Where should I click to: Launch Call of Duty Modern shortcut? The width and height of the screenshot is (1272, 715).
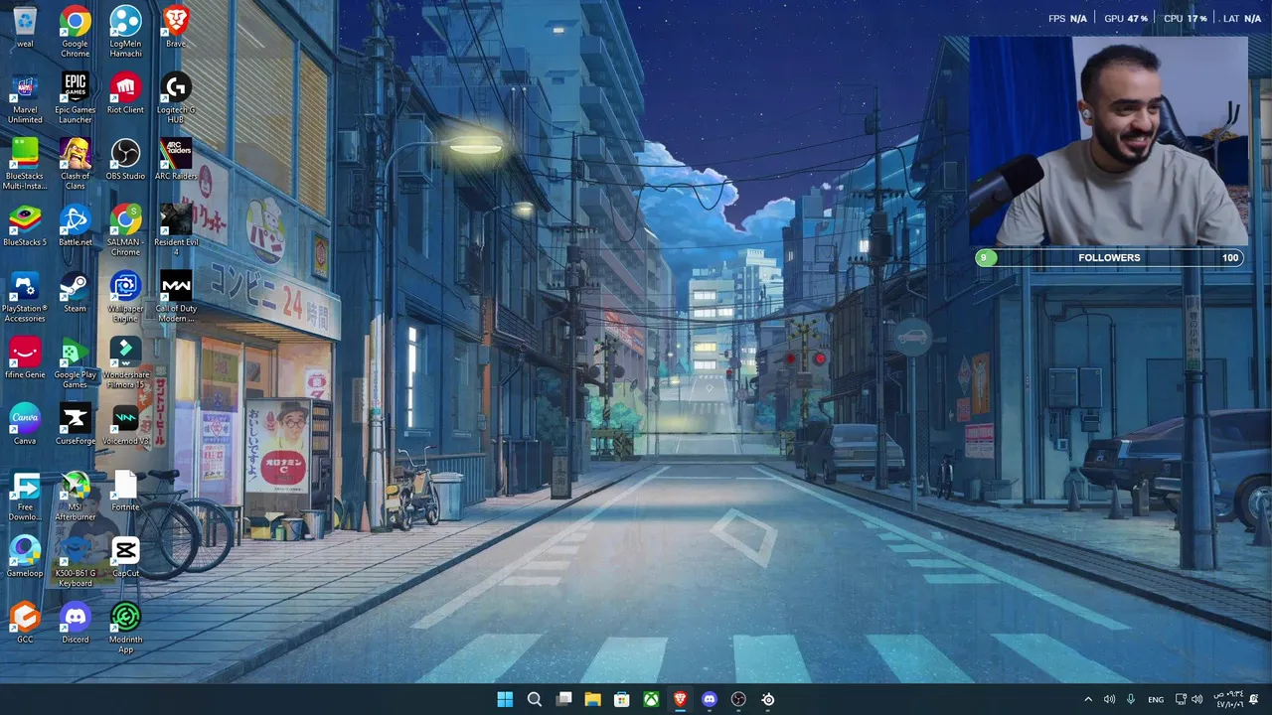coord(176,296)
